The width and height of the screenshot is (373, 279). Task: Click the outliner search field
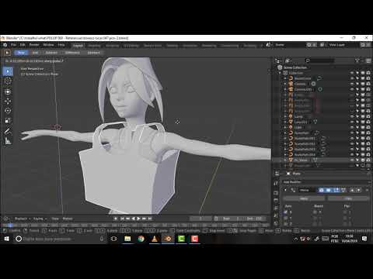point(319,60)
